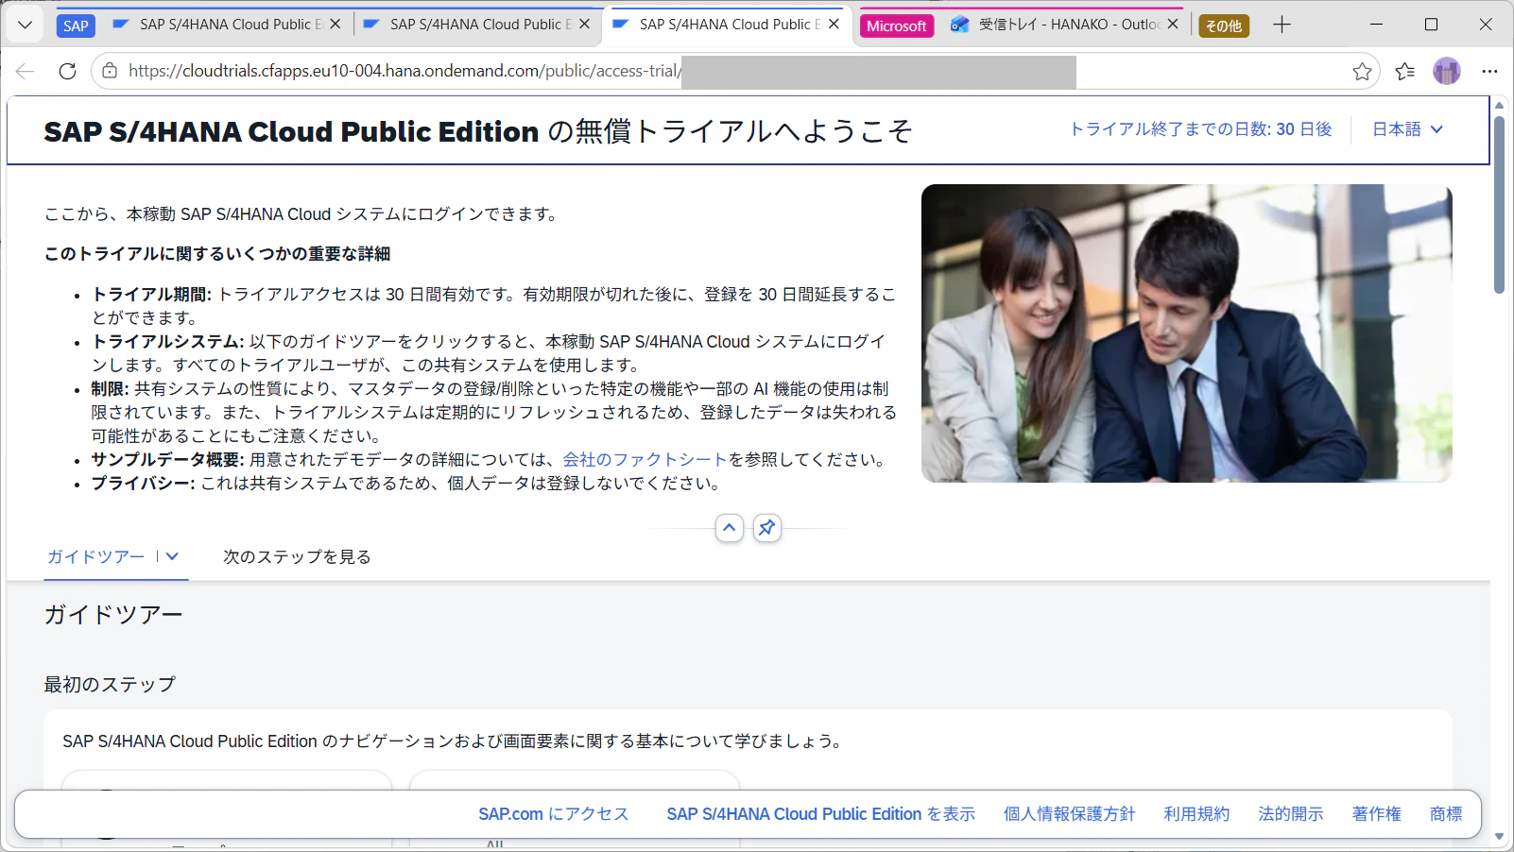Image resolution: width=1514 pixels, height=852 pixels.
Task: Open the 法的開示 footer link
Action: [x=1291, y=814]
